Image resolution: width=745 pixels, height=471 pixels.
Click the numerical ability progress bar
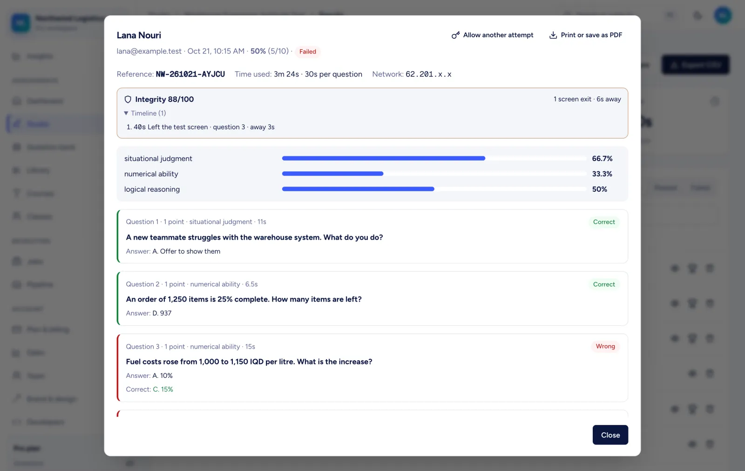pyautogui.click(x=434, y=174)
